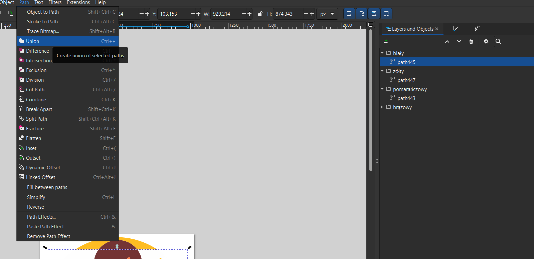This screenshot has height=259, width=534.
Task: Choose Fracture from Path menu
Action: click(x=67, y=128)
